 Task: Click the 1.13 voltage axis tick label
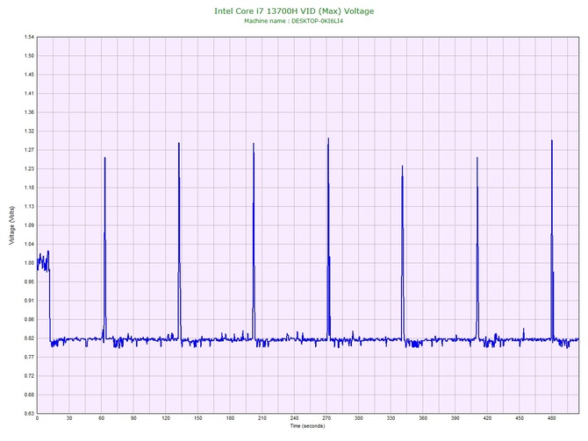coord(29,206)
